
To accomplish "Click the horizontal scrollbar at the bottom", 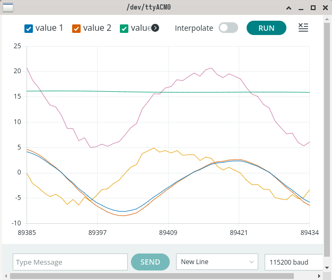I will point(159,276).
